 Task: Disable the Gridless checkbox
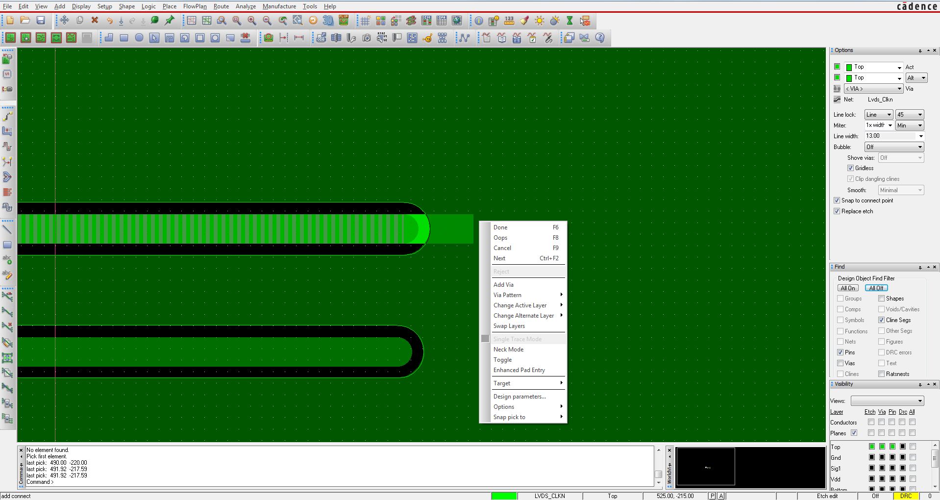point(850,168)
